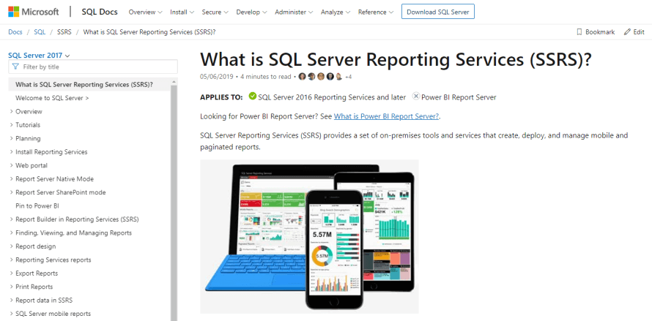Click the sidebar vertical scrollbar

click(x=174, y=200)
